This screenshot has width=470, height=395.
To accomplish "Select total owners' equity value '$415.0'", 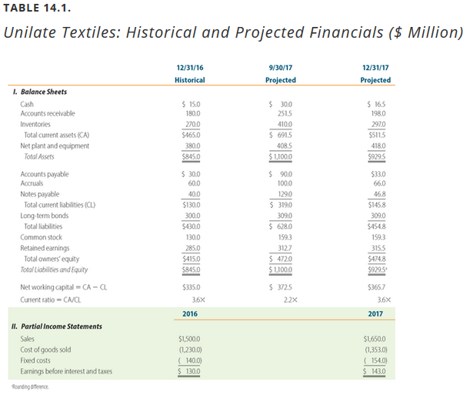I will (x=192, y=259).
